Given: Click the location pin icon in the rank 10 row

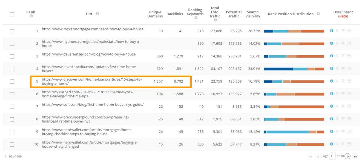Looking at the screenshot, I should (x=337, y=144).
